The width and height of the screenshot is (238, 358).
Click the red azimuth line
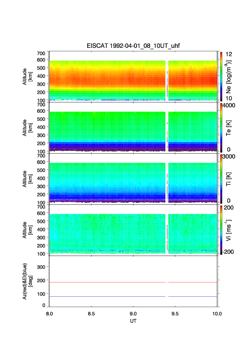(x=133, y=283)
